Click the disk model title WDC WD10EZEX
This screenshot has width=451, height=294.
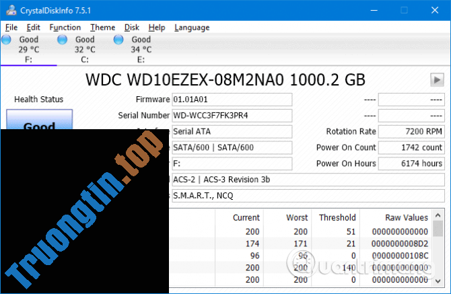coord(225,80)
